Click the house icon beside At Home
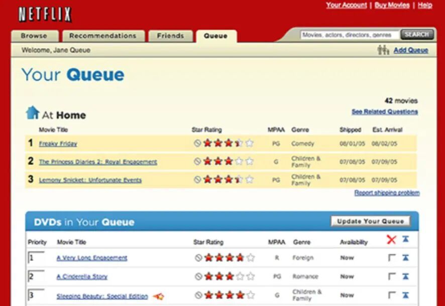This screenshot has width=445, height=306. click(x=32, y=112)
